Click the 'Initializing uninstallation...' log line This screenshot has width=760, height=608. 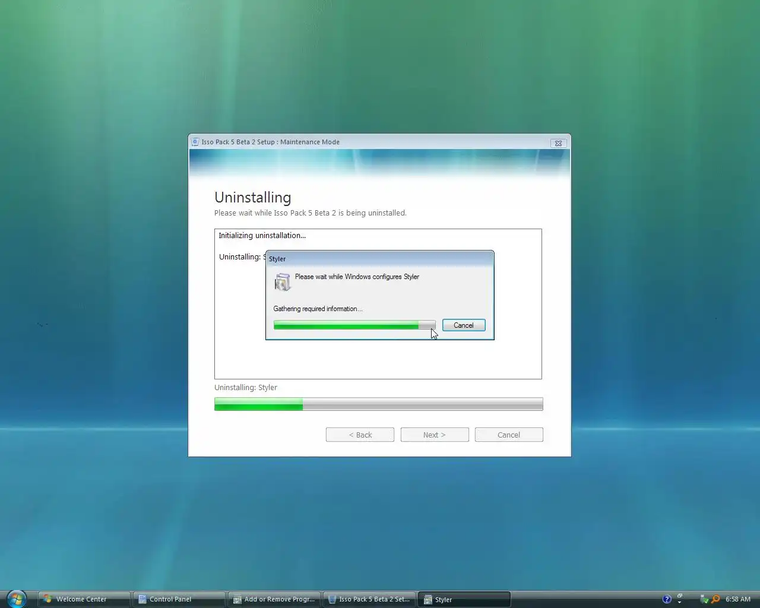tap(262, 236)
